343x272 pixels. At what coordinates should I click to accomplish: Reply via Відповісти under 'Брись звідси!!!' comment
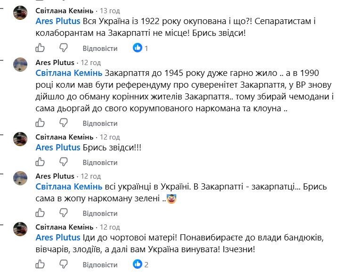100,163
